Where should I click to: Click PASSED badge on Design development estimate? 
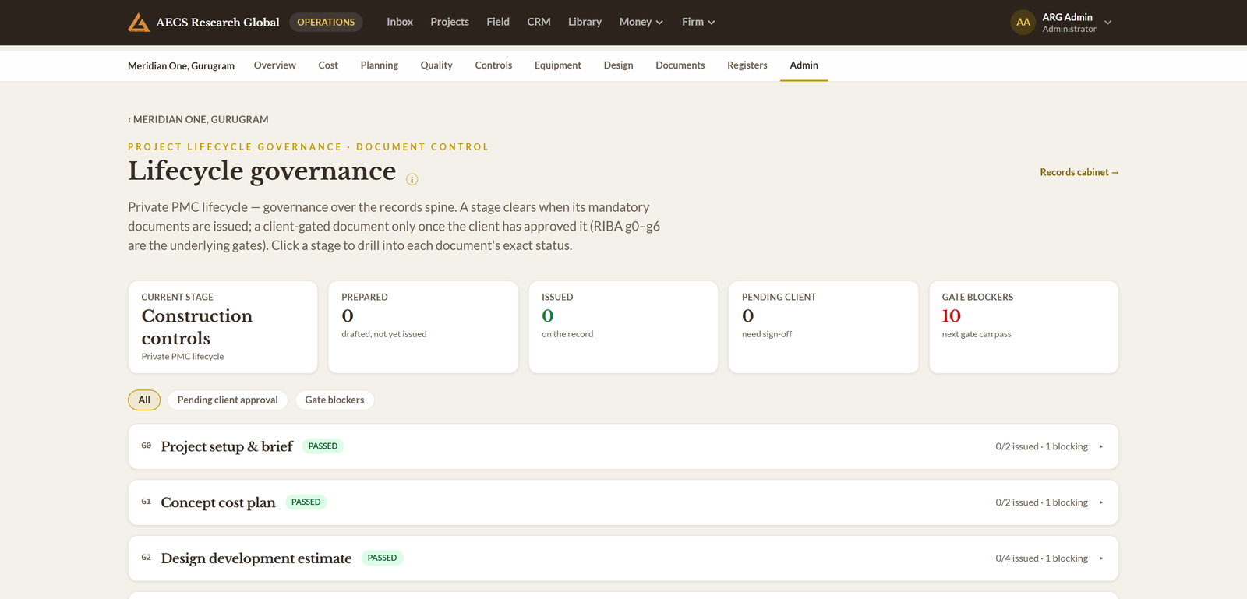382,558
